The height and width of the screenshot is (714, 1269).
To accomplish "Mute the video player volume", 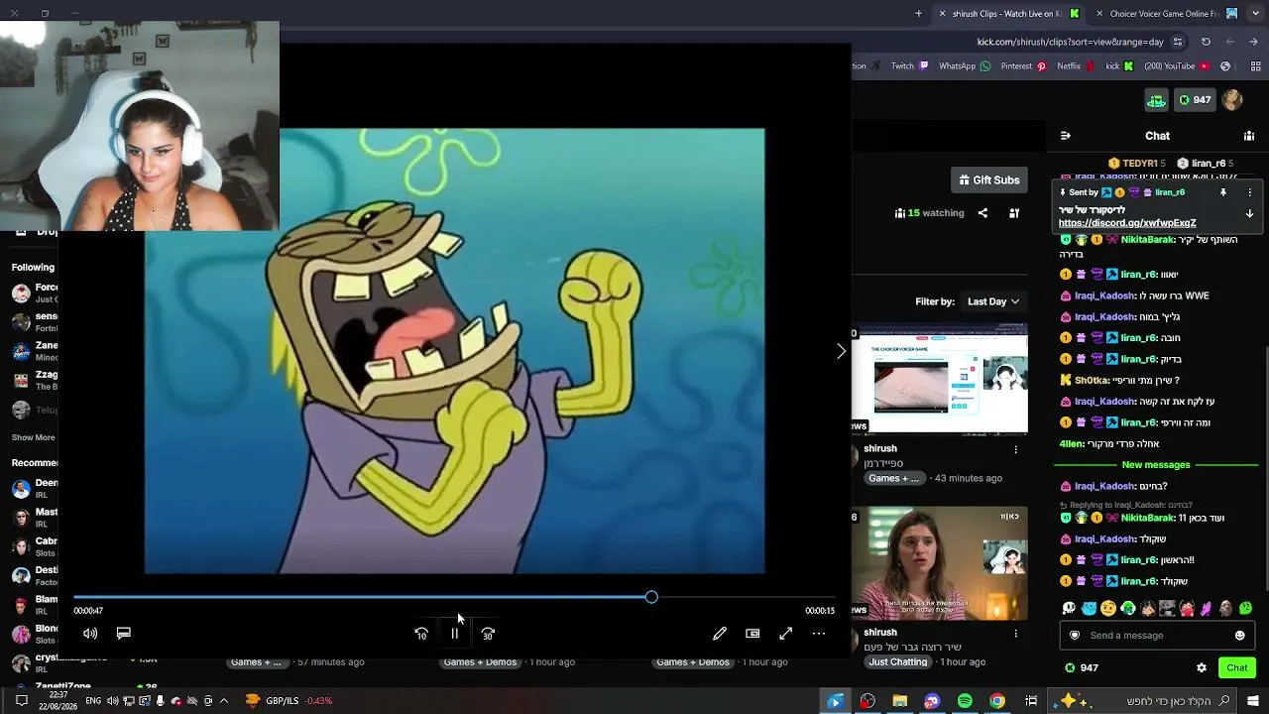I will tap(90, 634).
